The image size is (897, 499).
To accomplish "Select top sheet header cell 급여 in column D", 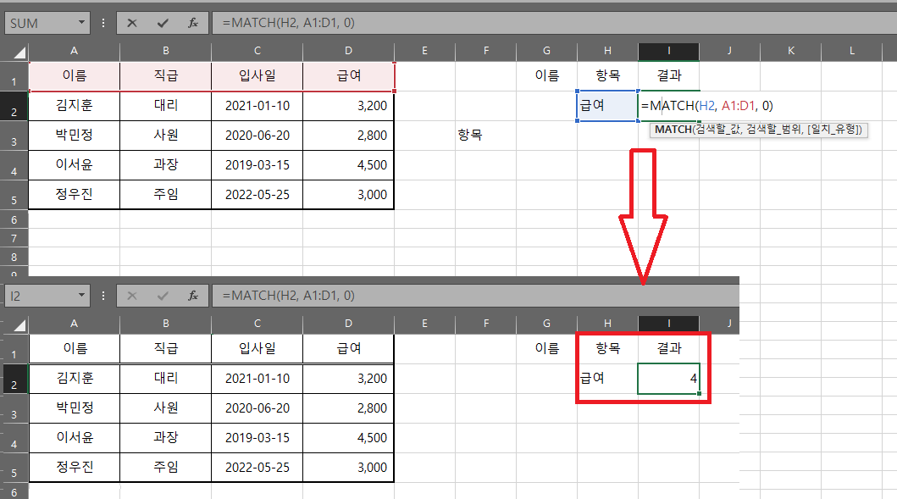I will tap(348, 76).
